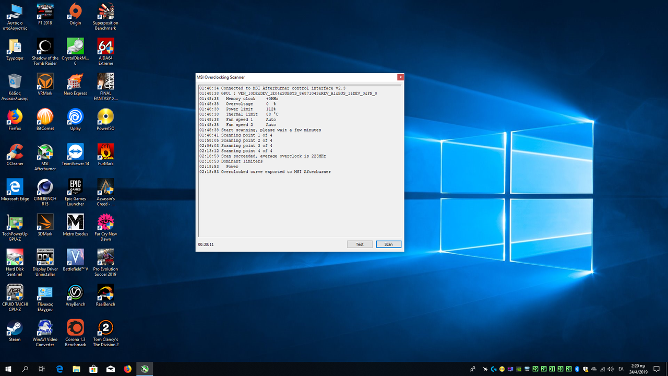Select the VrayBench desktop icon
668x376 pixels.
[75, 296]
